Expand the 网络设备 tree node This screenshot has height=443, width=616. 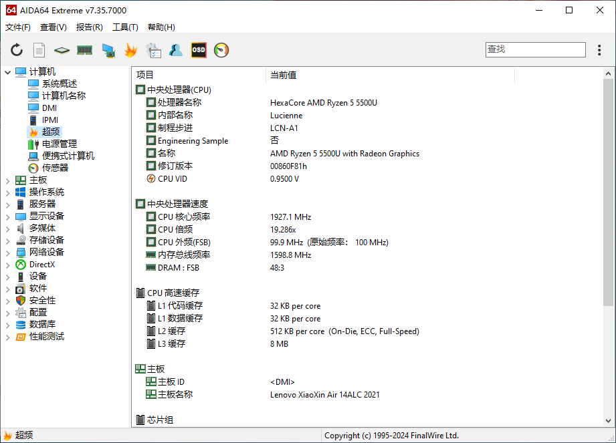tap(7, 253)
